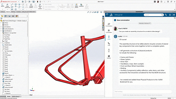This screenshot has width=176, height=99.
Task: Expand the Solid Bodies(1) folder
Action: 1,31
